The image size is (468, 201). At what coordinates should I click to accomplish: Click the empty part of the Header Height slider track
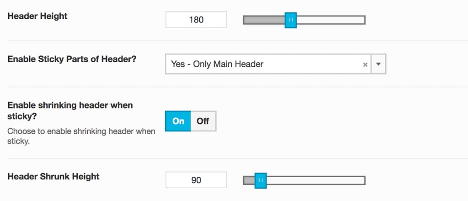(x=330, y=20)
